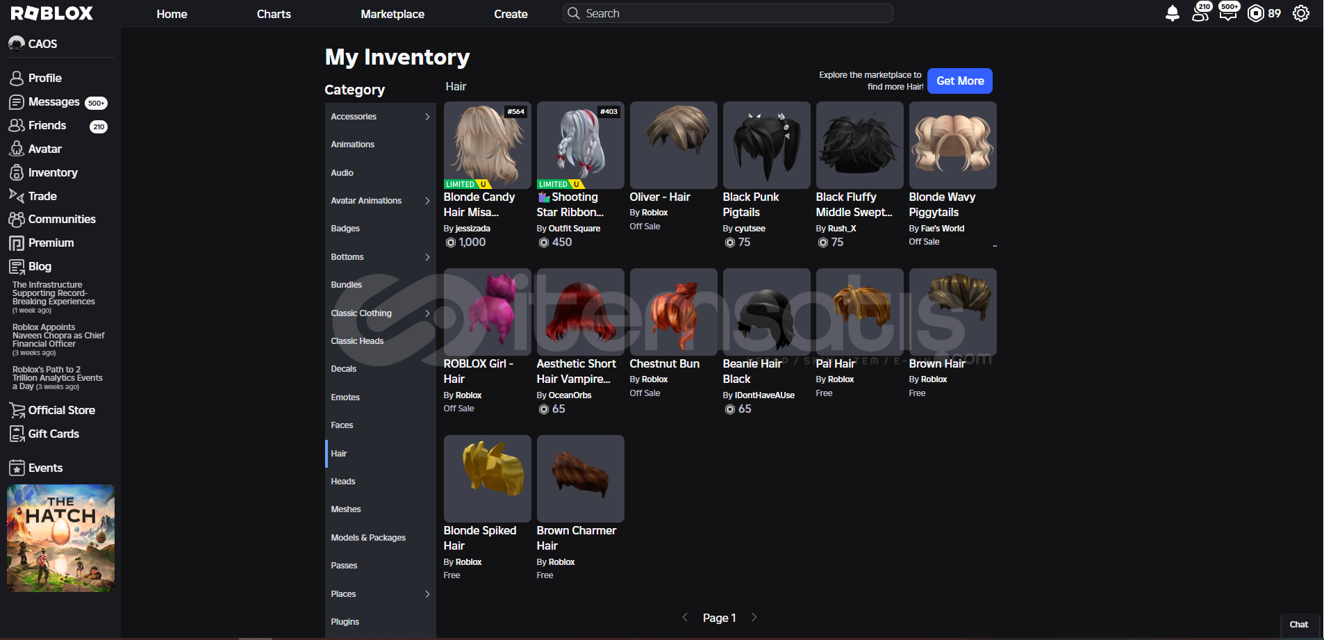
Task: Open the Robux balance icon
Action: pos(1256,13)
